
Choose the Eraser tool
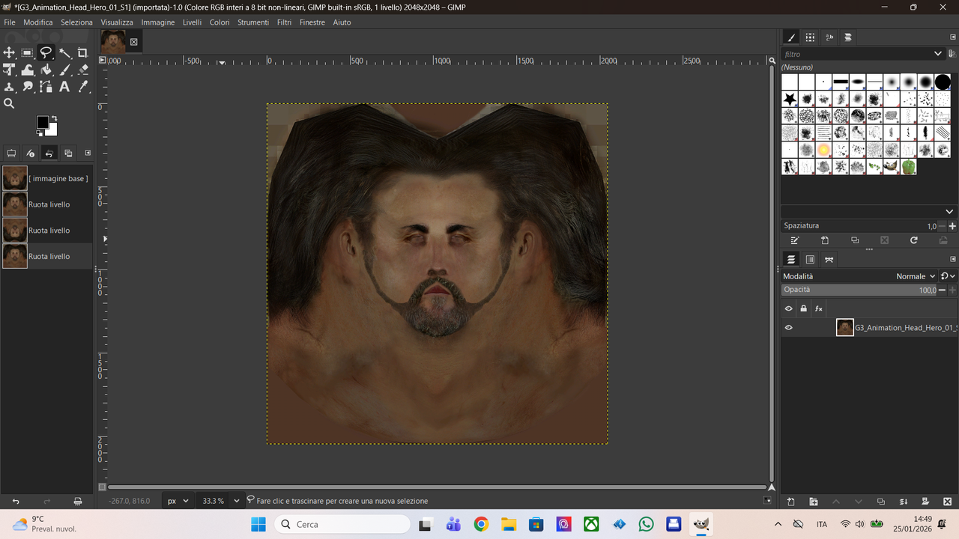(82, 70)
